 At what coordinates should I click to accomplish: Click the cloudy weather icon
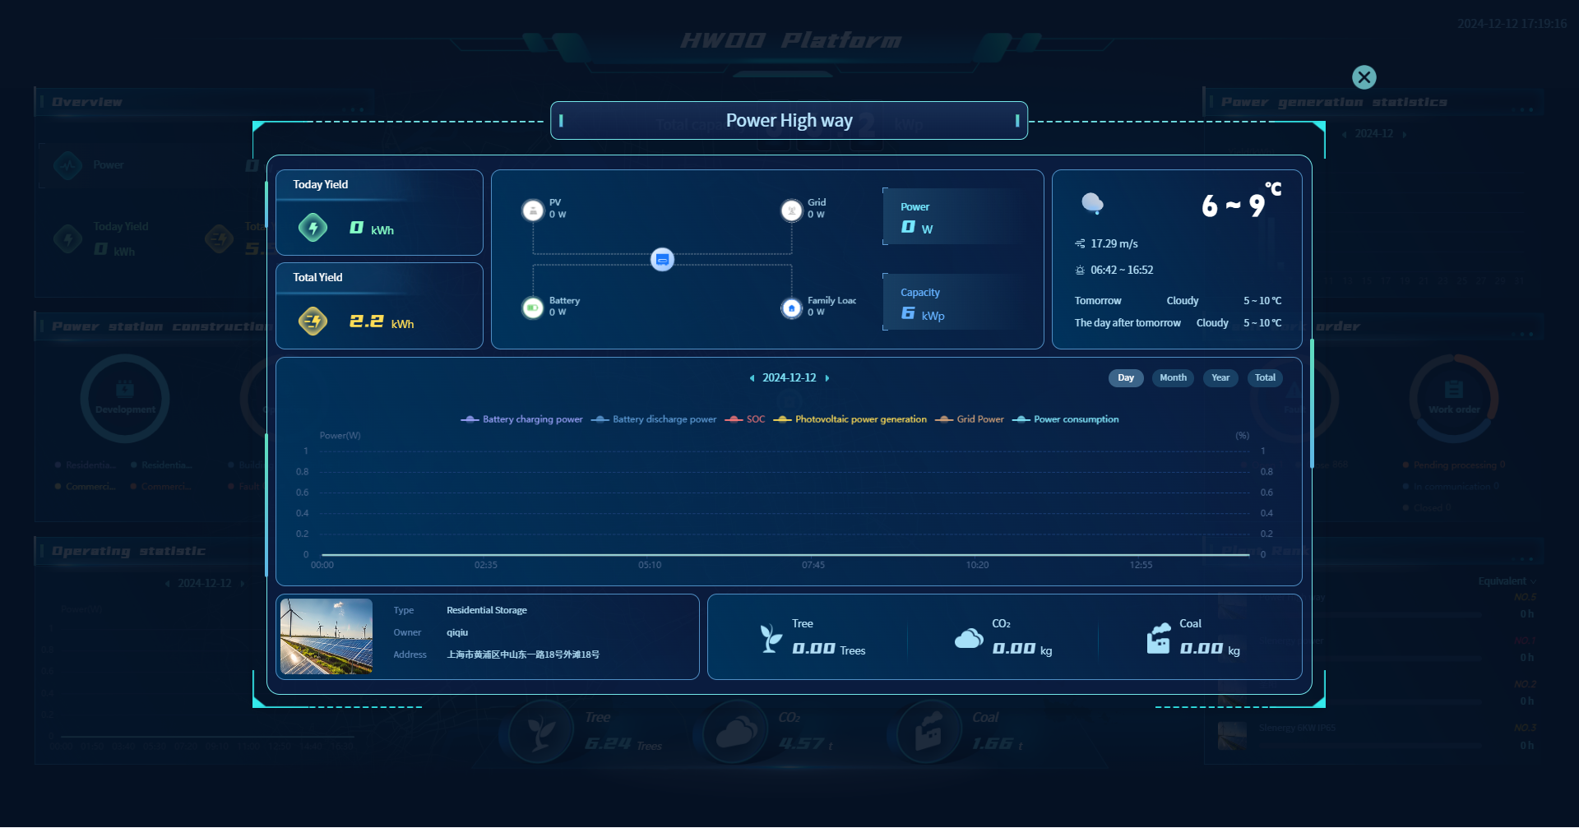pyautogui.click(x=1092, y=203)
